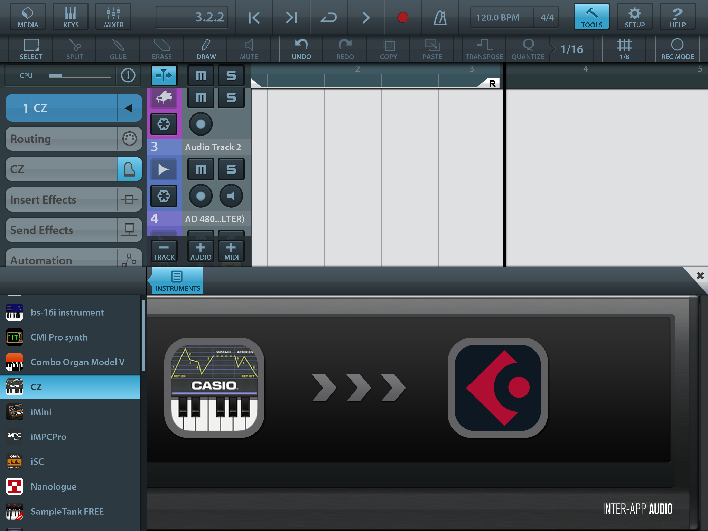Apply QUANTIZE to the selection
This screenshot has width=708, height=531.
pos(528,49)
